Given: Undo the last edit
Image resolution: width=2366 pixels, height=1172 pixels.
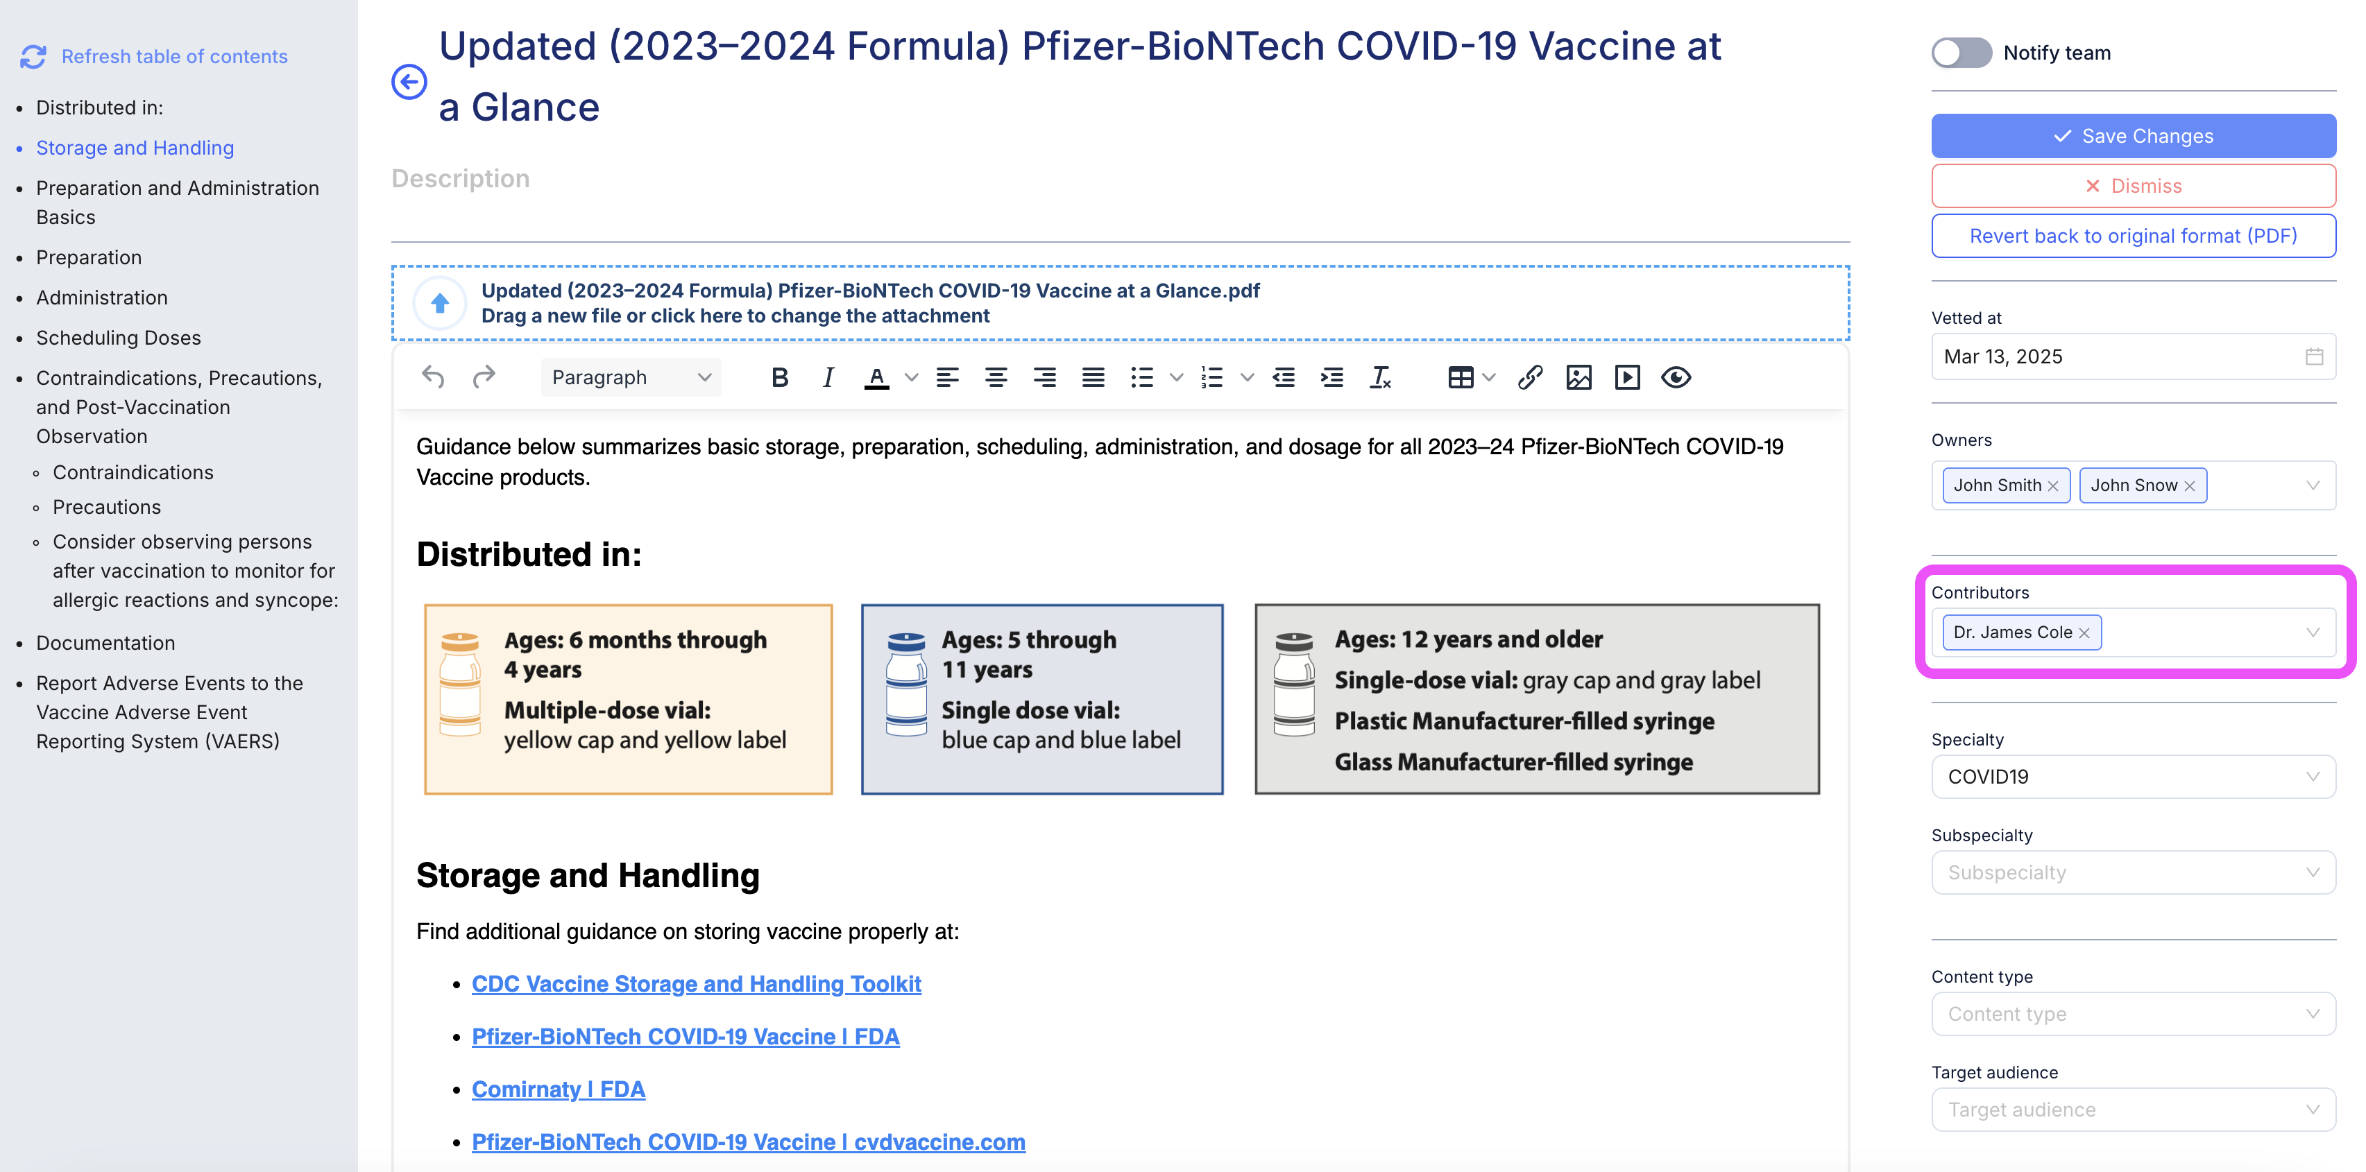Looking at the screenshot, I should 432,377.
